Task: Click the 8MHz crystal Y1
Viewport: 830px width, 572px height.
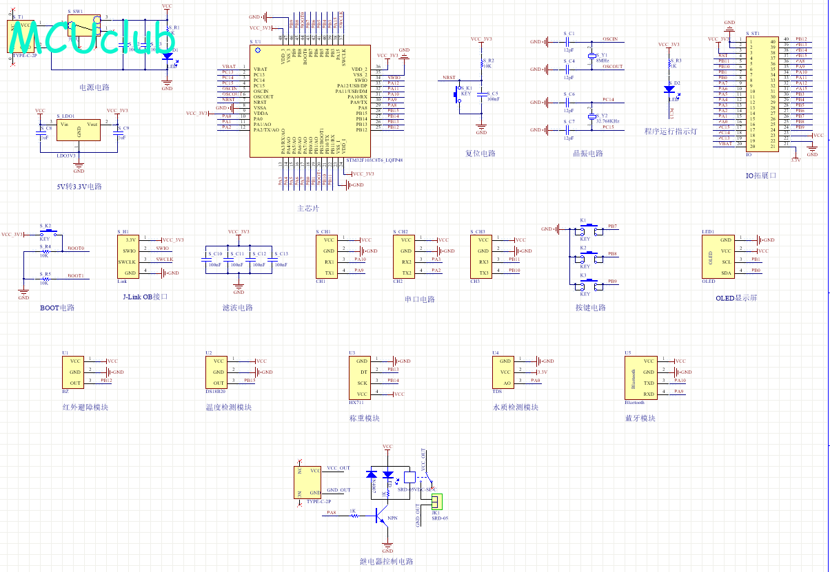Action: click(591, 56)
